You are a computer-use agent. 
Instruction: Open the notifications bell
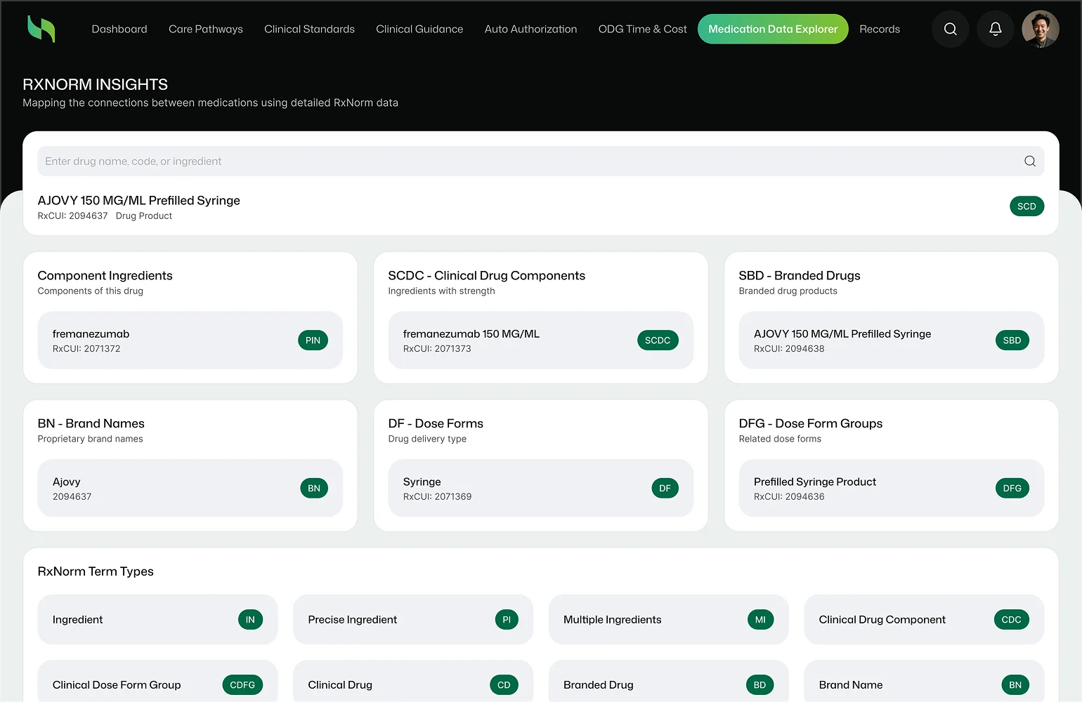[x=995, y=29]
